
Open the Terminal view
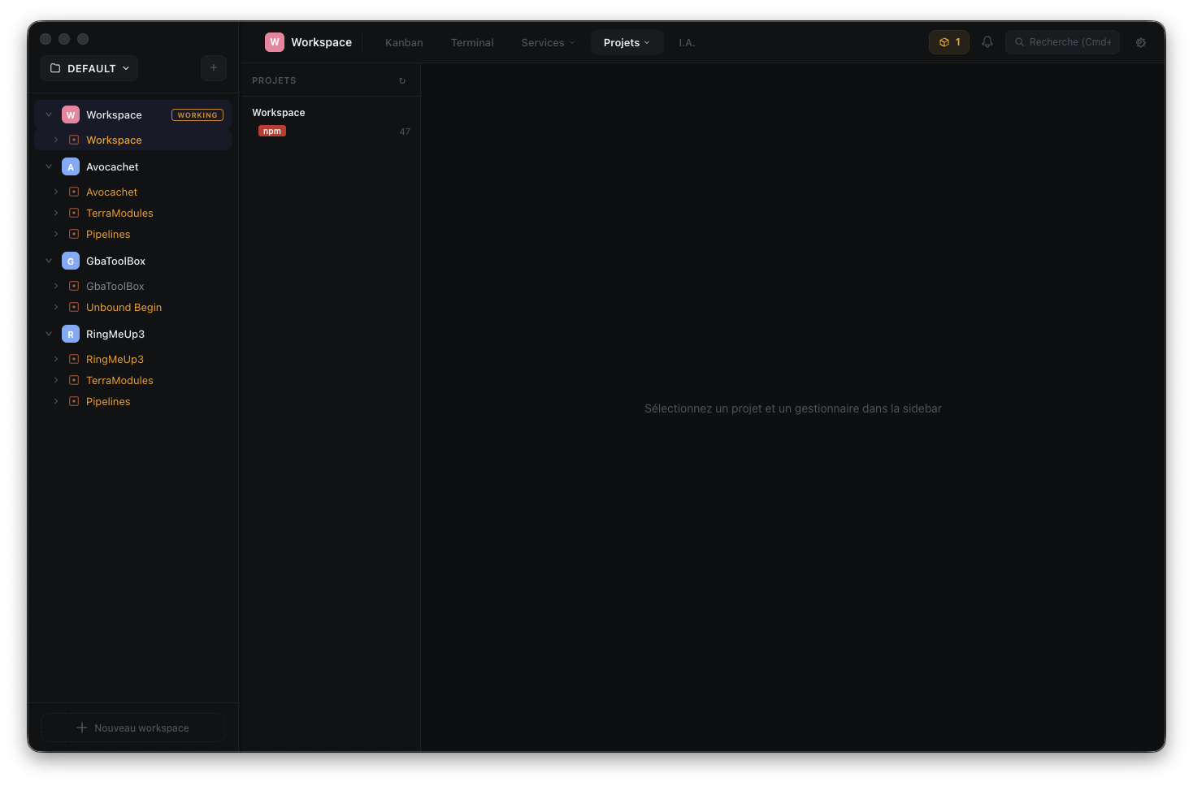[x=472, y=42]
